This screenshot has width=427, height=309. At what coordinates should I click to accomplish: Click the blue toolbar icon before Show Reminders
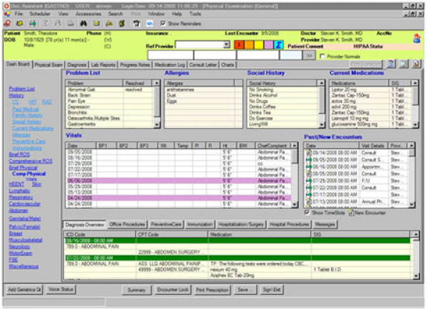pos(149,23)
